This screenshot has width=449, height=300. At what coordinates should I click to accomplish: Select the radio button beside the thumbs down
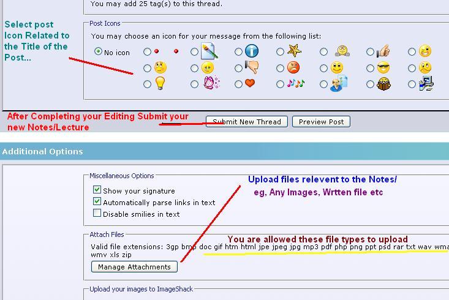coord(238,68)
